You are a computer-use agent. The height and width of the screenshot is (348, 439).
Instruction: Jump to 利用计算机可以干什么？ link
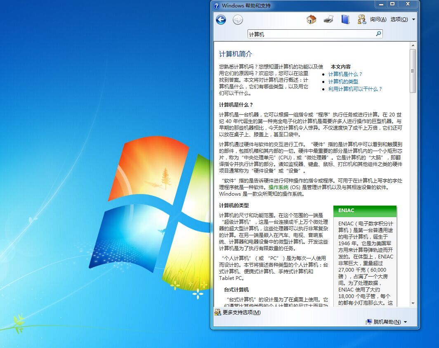click(x=355, y=89)
